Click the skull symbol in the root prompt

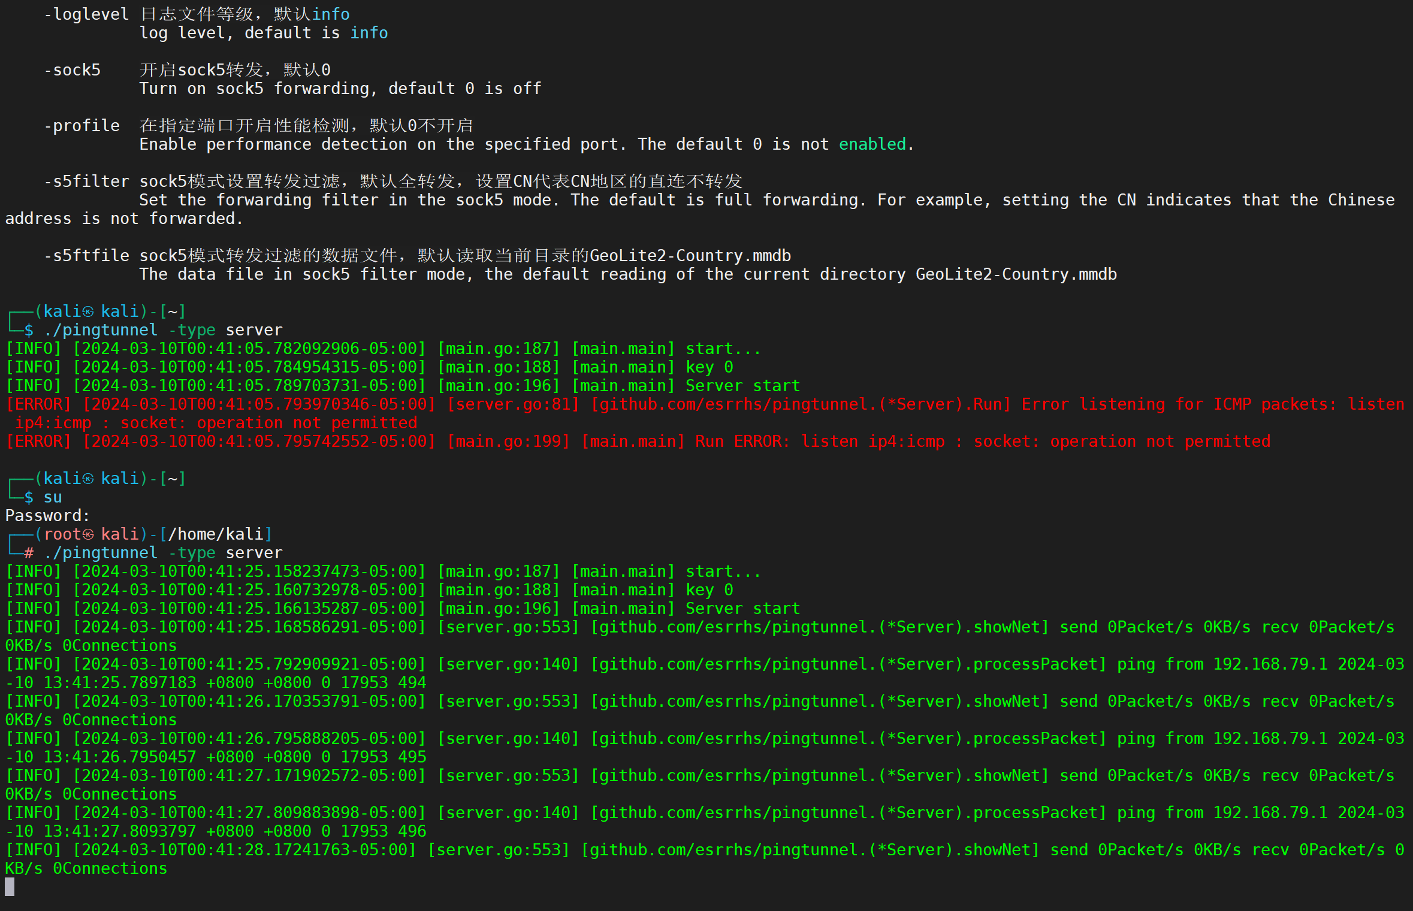point(88,534)
